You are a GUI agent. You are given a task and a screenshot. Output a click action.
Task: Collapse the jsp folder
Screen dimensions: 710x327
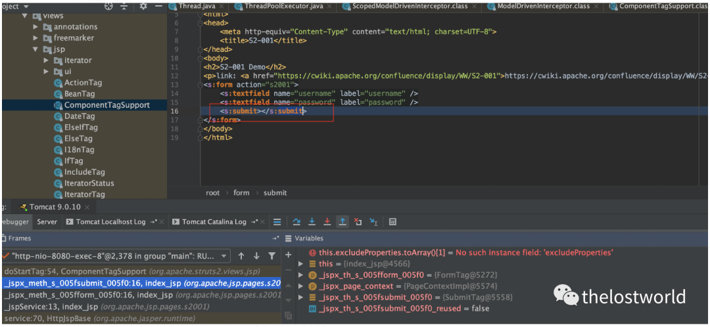click(x=35, y=49)
